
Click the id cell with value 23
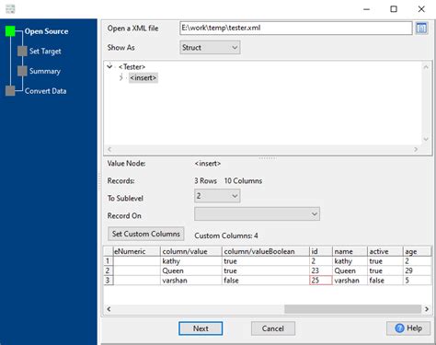(x=321, y=270)
